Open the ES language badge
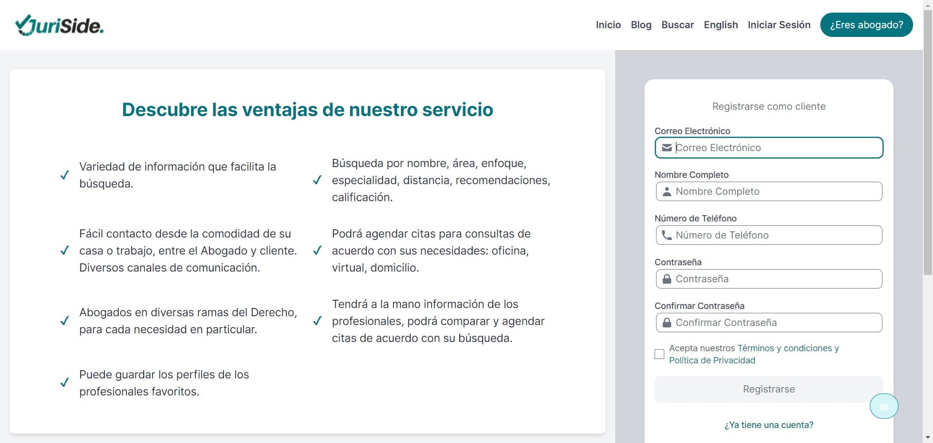The image size is (933, 443). 884,406
